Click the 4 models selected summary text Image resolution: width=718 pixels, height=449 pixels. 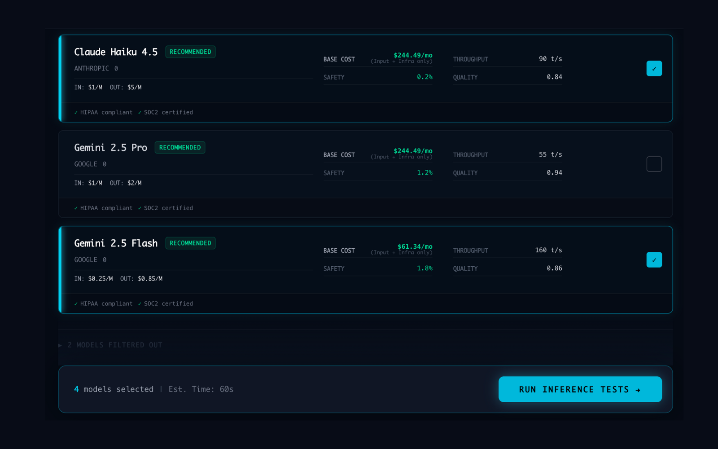pyautogui.click(x=114, y=389)
